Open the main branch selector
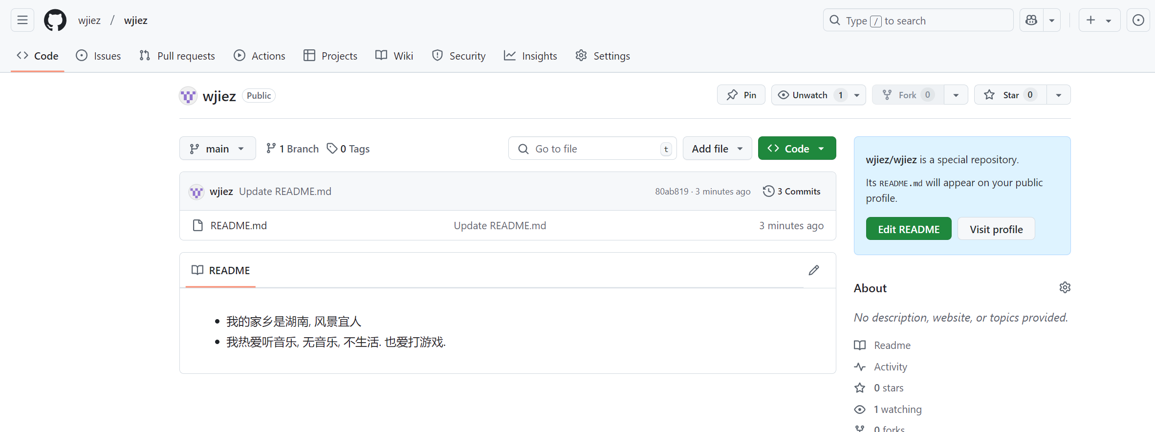Viewport: 1155px width, 432px height. tap(218, 148)
